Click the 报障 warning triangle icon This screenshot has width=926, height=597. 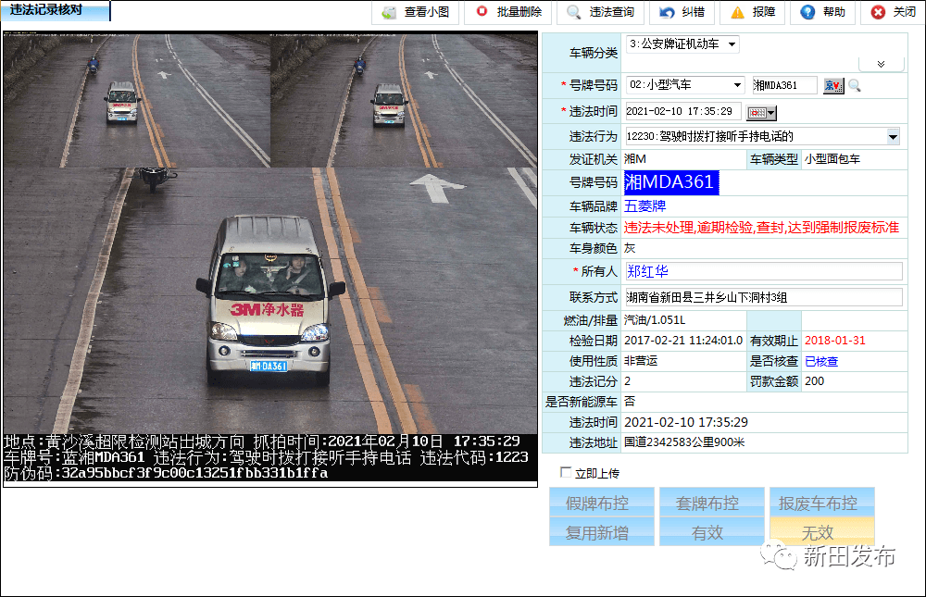pos(737,13)
